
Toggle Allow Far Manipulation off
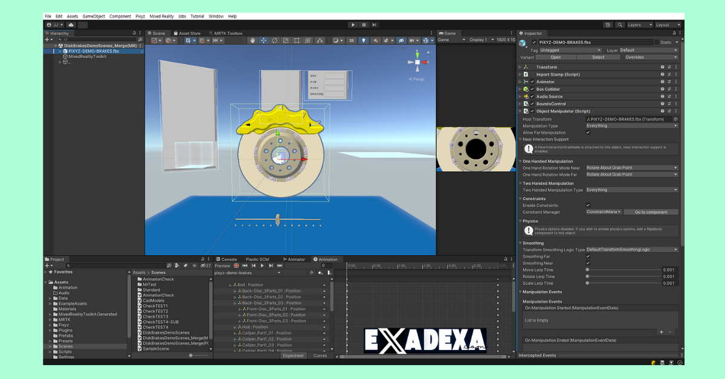(588, 132)
